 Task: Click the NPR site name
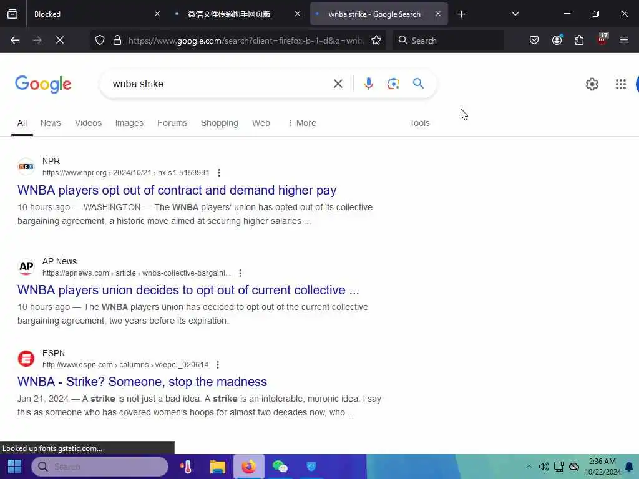(51, 161)
